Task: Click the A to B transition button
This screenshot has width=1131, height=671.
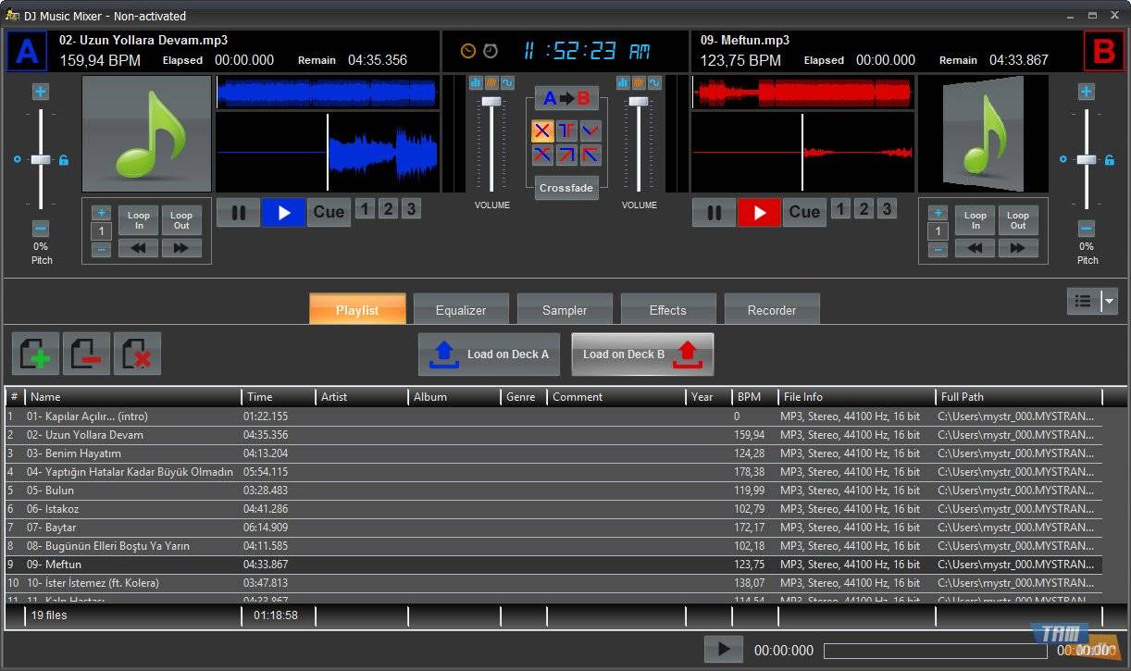Action: click(x=566, y=99)
